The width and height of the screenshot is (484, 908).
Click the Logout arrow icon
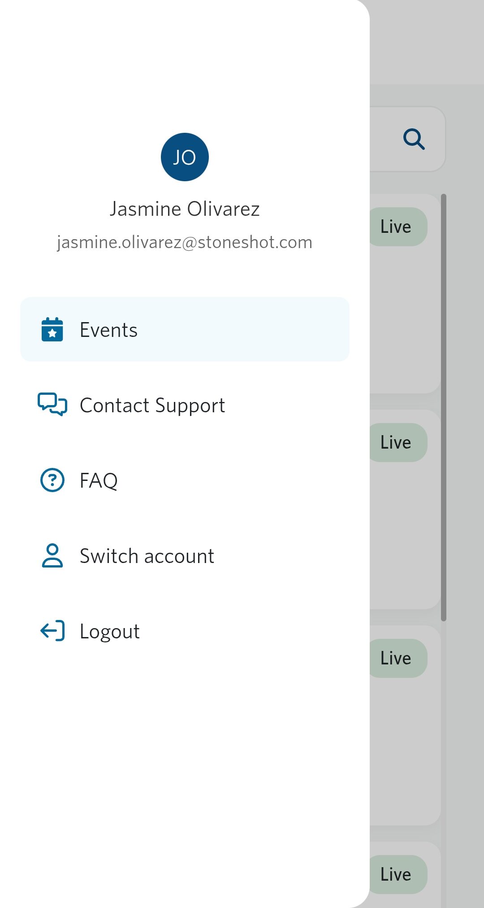coord(52,631)
